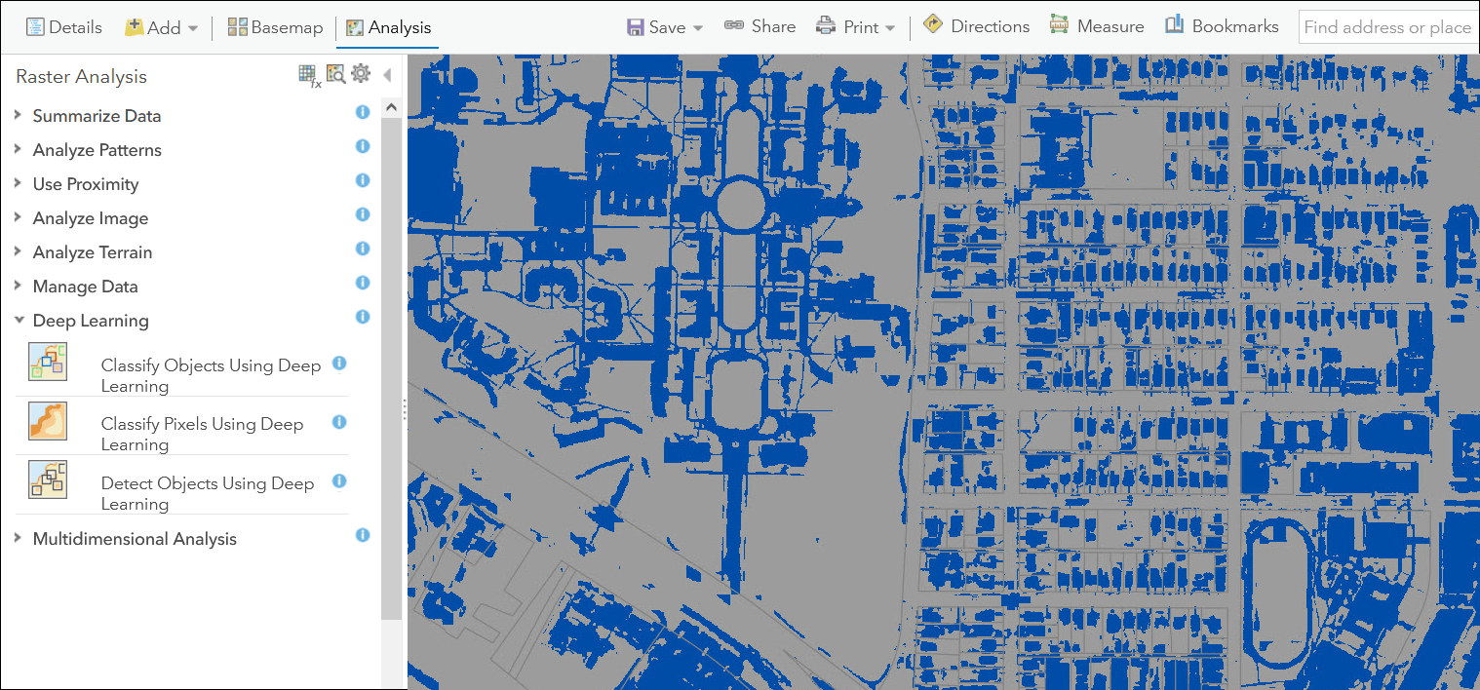Show info for Summarize Data

coord(362,112)
